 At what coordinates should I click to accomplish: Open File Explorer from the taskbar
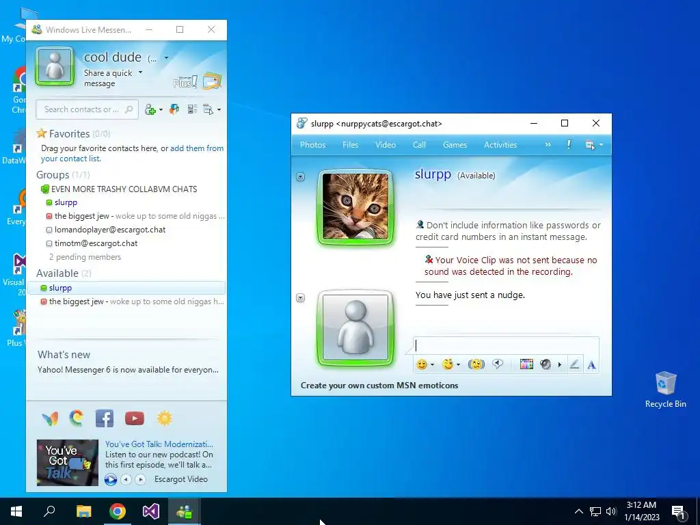(x=83, y=511)
